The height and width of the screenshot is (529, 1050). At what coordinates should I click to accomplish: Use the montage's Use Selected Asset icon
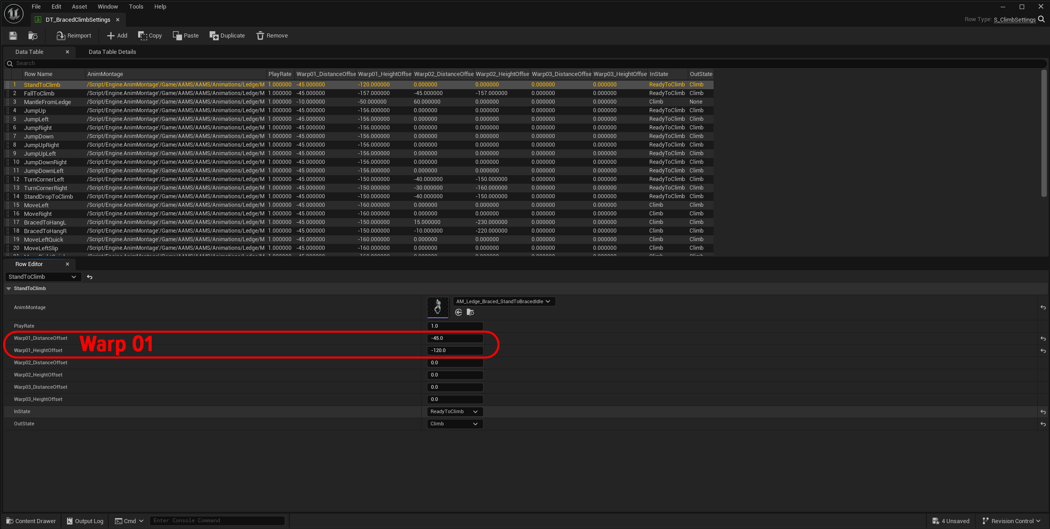pyautogui.click(x=458, y=312)
